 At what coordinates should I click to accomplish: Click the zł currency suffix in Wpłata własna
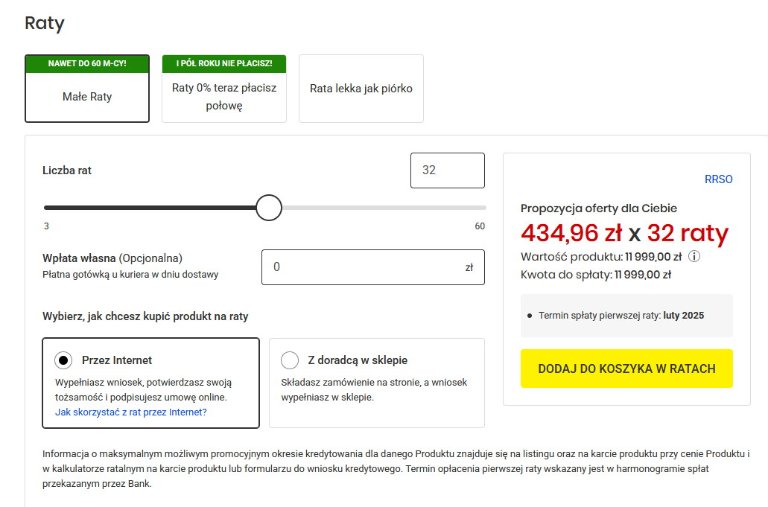click(469, 267)
